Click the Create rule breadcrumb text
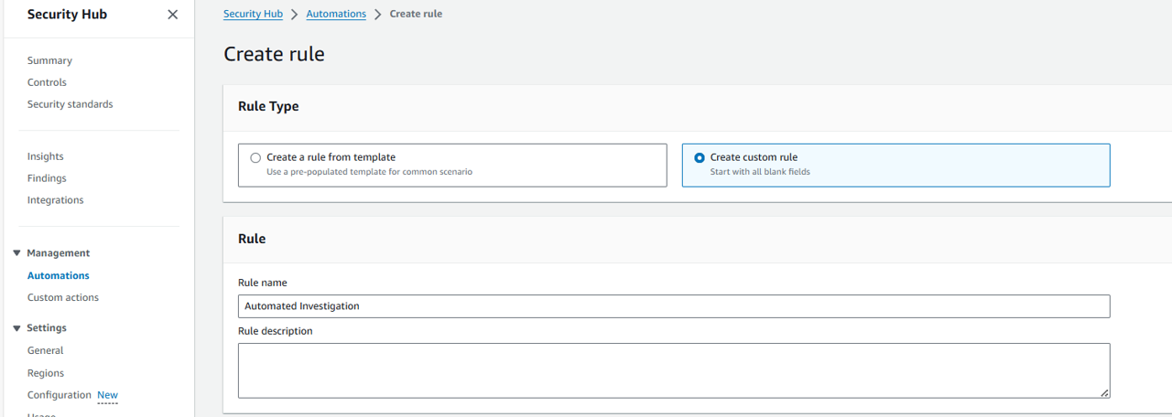 pos(416,14)
